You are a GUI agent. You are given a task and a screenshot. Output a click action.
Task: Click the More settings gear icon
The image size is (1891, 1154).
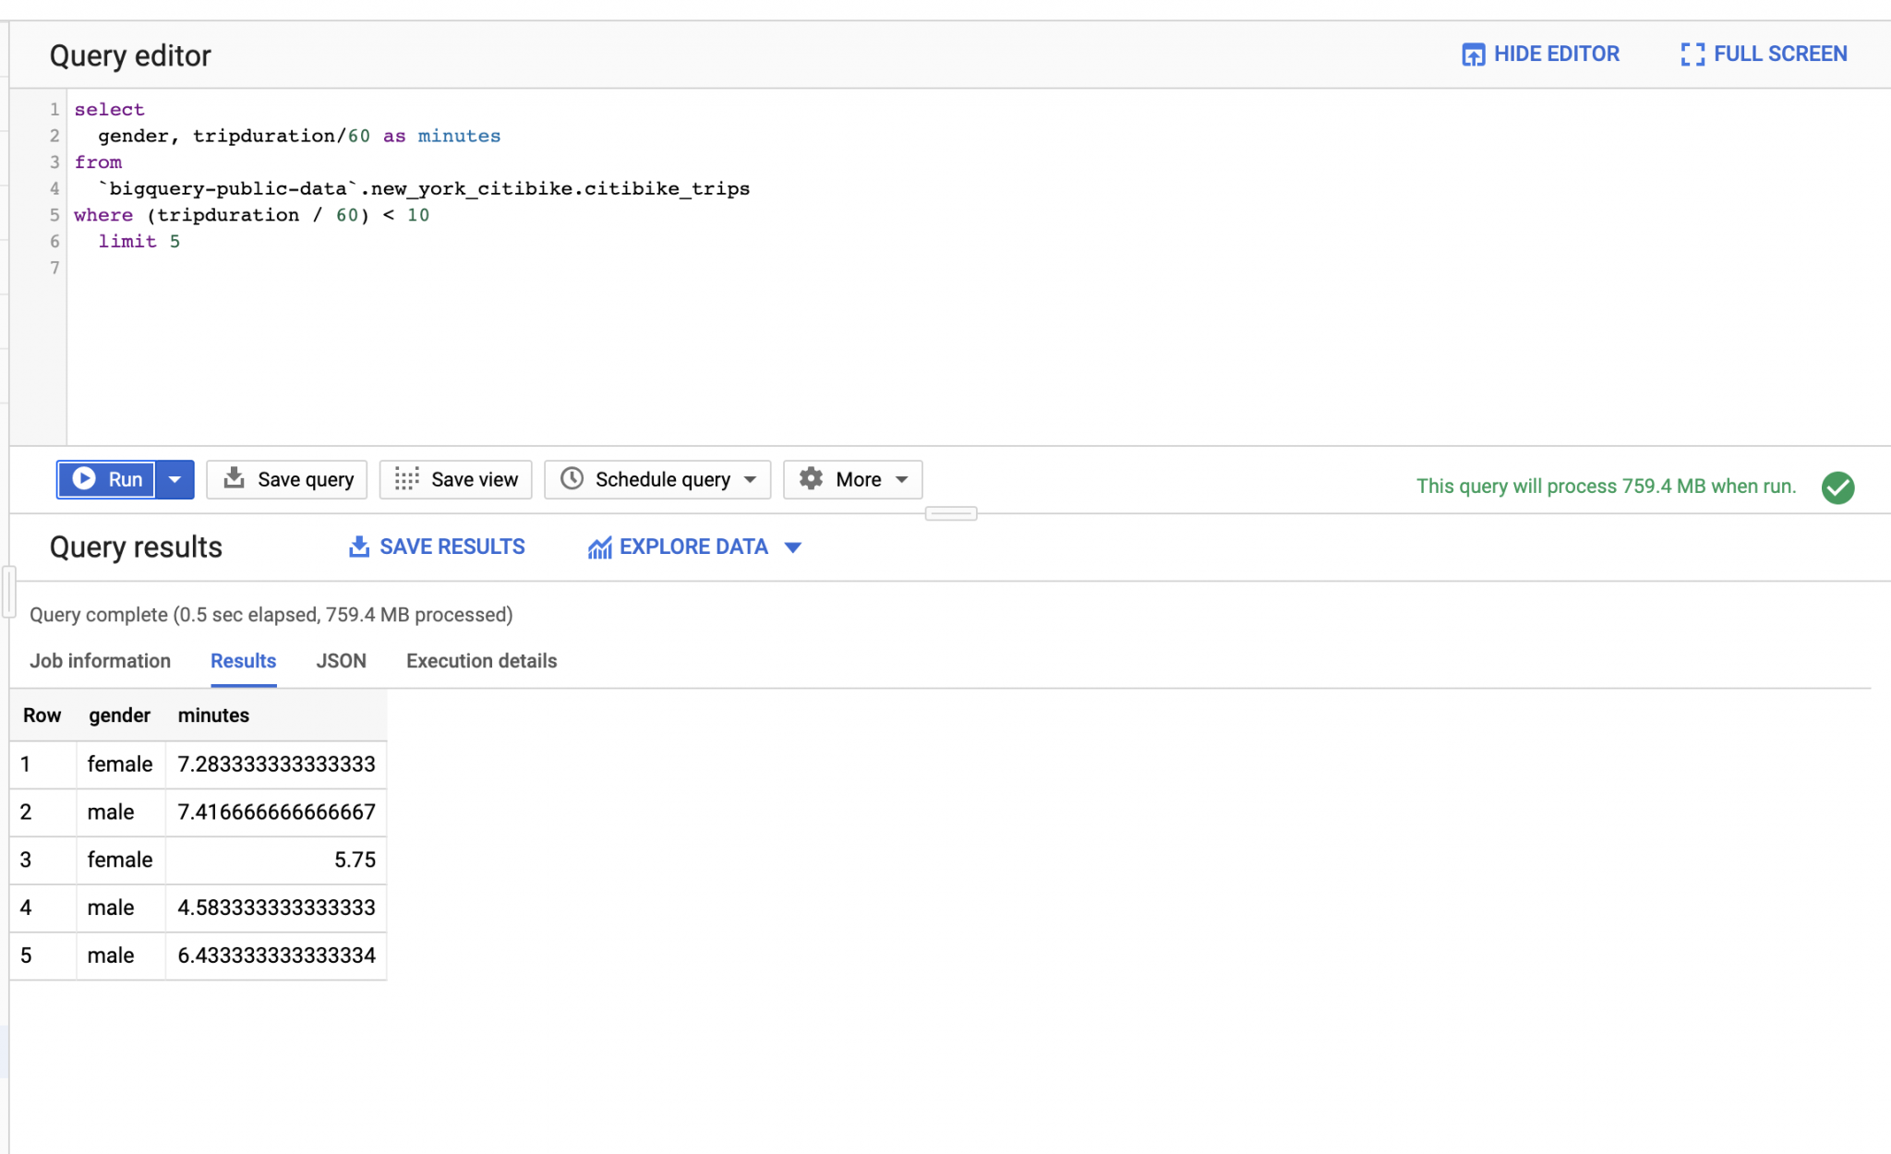(x=810, y=479)
